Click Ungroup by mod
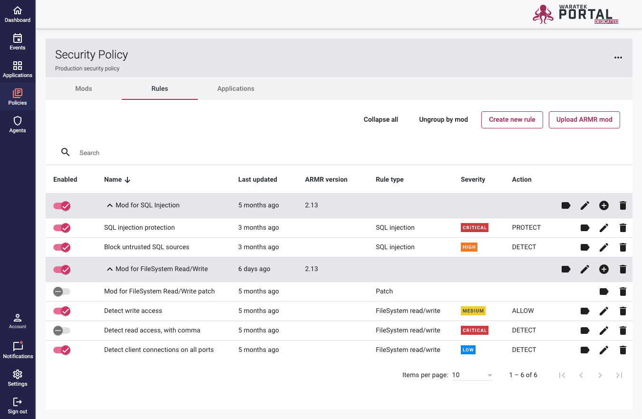 444,119
